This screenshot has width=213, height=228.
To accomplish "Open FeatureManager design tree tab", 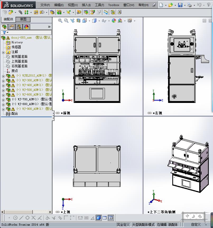I will coord(4,27).
